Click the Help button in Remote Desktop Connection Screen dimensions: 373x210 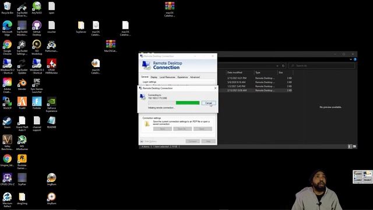tap(209, 141)
